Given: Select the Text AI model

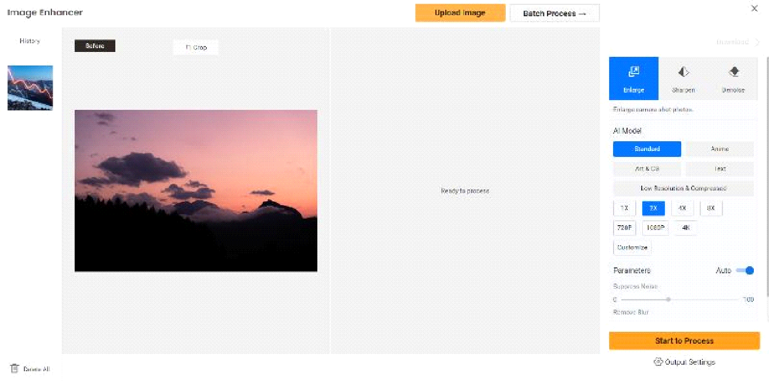Looking at the screenshot, I should coord(720,169).
